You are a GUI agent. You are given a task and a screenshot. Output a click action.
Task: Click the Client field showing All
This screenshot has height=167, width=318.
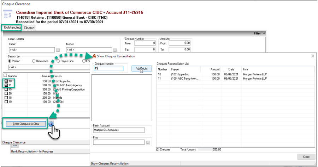coord(32,50)
